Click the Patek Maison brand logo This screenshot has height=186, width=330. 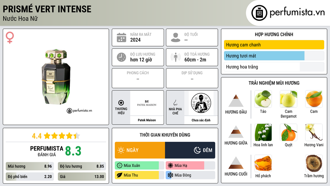(147, 103)
